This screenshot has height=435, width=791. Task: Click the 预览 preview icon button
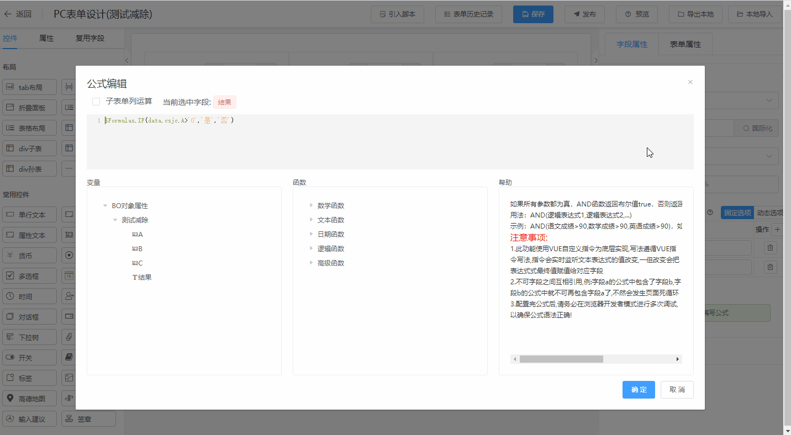tap(636, 14)
